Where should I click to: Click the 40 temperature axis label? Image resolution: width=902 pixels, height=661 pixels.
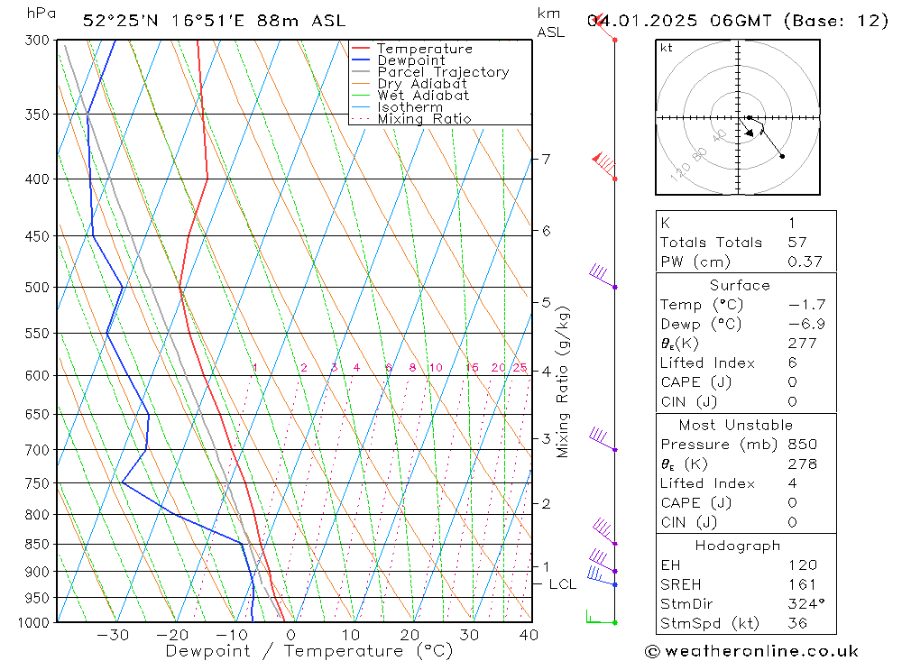pyautogui.click(x=529, y=635)
